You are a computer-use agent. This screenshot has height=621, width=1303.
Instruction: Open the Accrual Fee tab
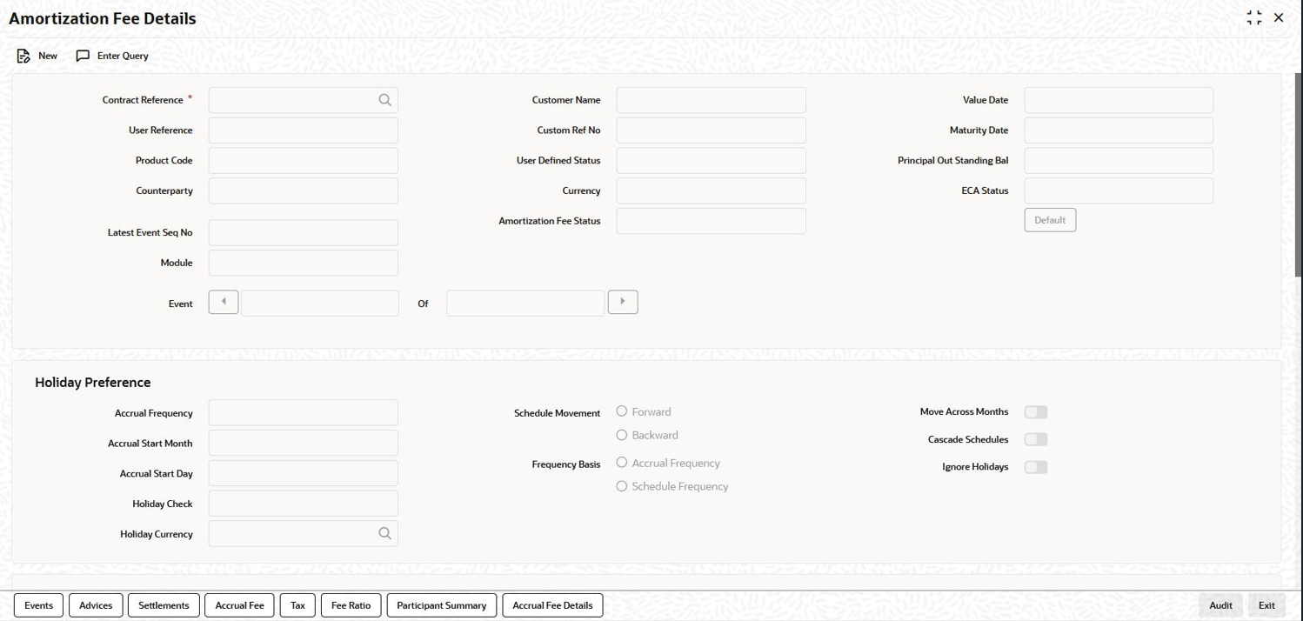click(x=239, y=605)
